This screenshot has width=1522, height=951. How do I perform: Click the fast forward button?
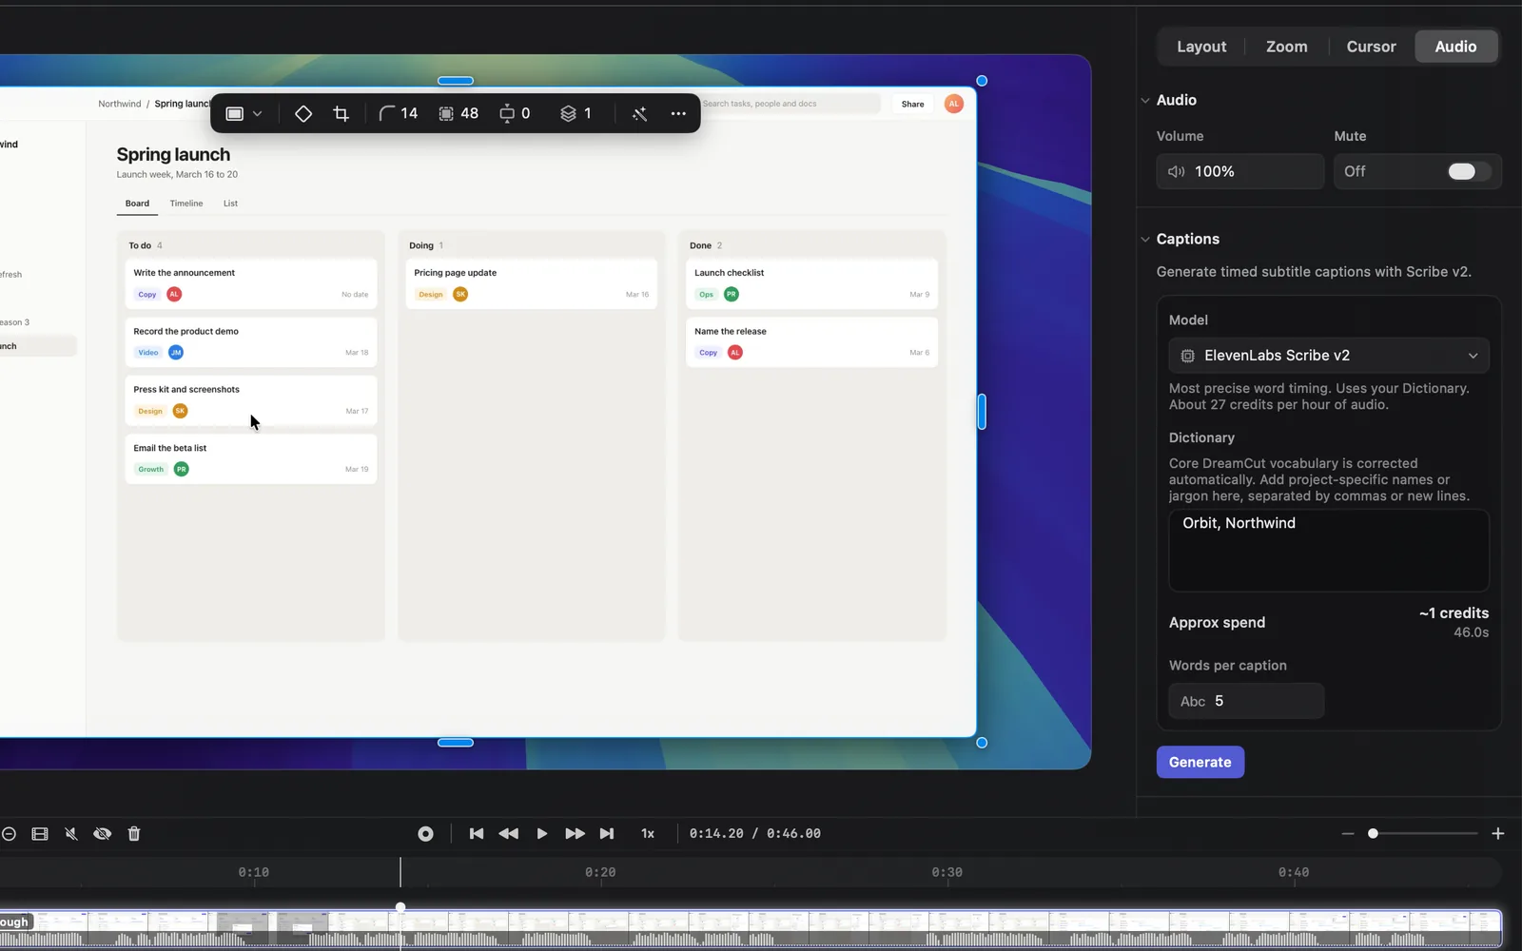pyautogui.click(x=575, y=833)
